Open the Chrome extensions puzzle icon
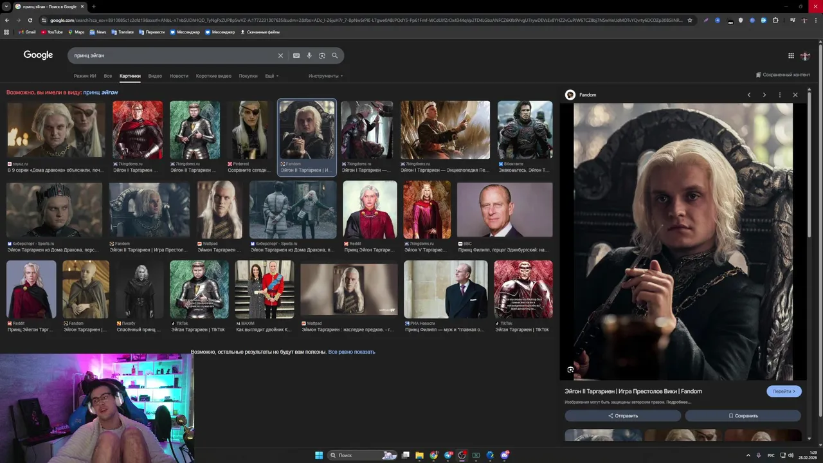This screenshot has height=463, width=823. click(775, 20)
